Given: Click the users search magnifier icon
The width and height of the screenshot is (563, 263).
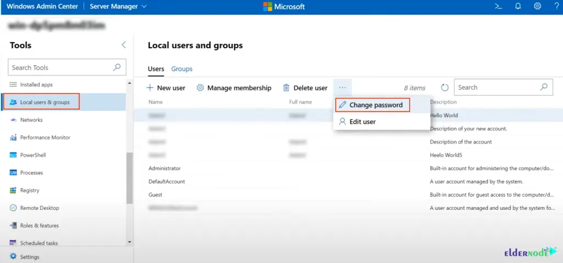Looking at the screenshot, I should [x=544, y=87].
